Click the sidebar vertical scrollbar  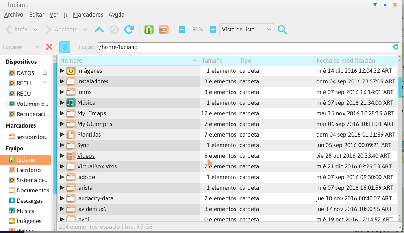(55, 128)
